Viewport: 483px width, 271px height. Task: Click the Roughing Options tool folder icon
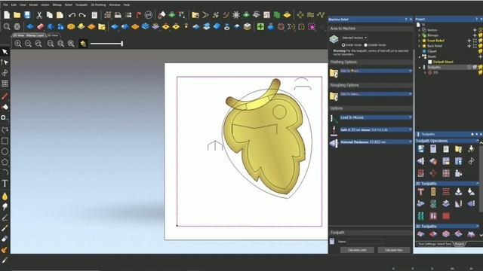334,96
